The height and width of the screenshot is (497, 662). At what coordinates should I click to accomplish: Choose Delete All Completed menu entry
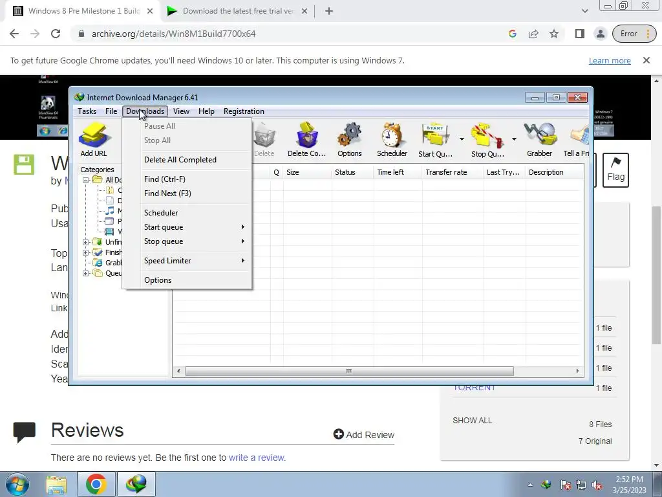coord(187,160)
